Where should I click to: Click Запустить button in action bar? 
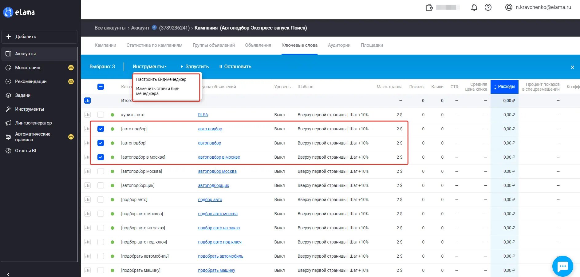pyautogui.click(x=195, y=66)
